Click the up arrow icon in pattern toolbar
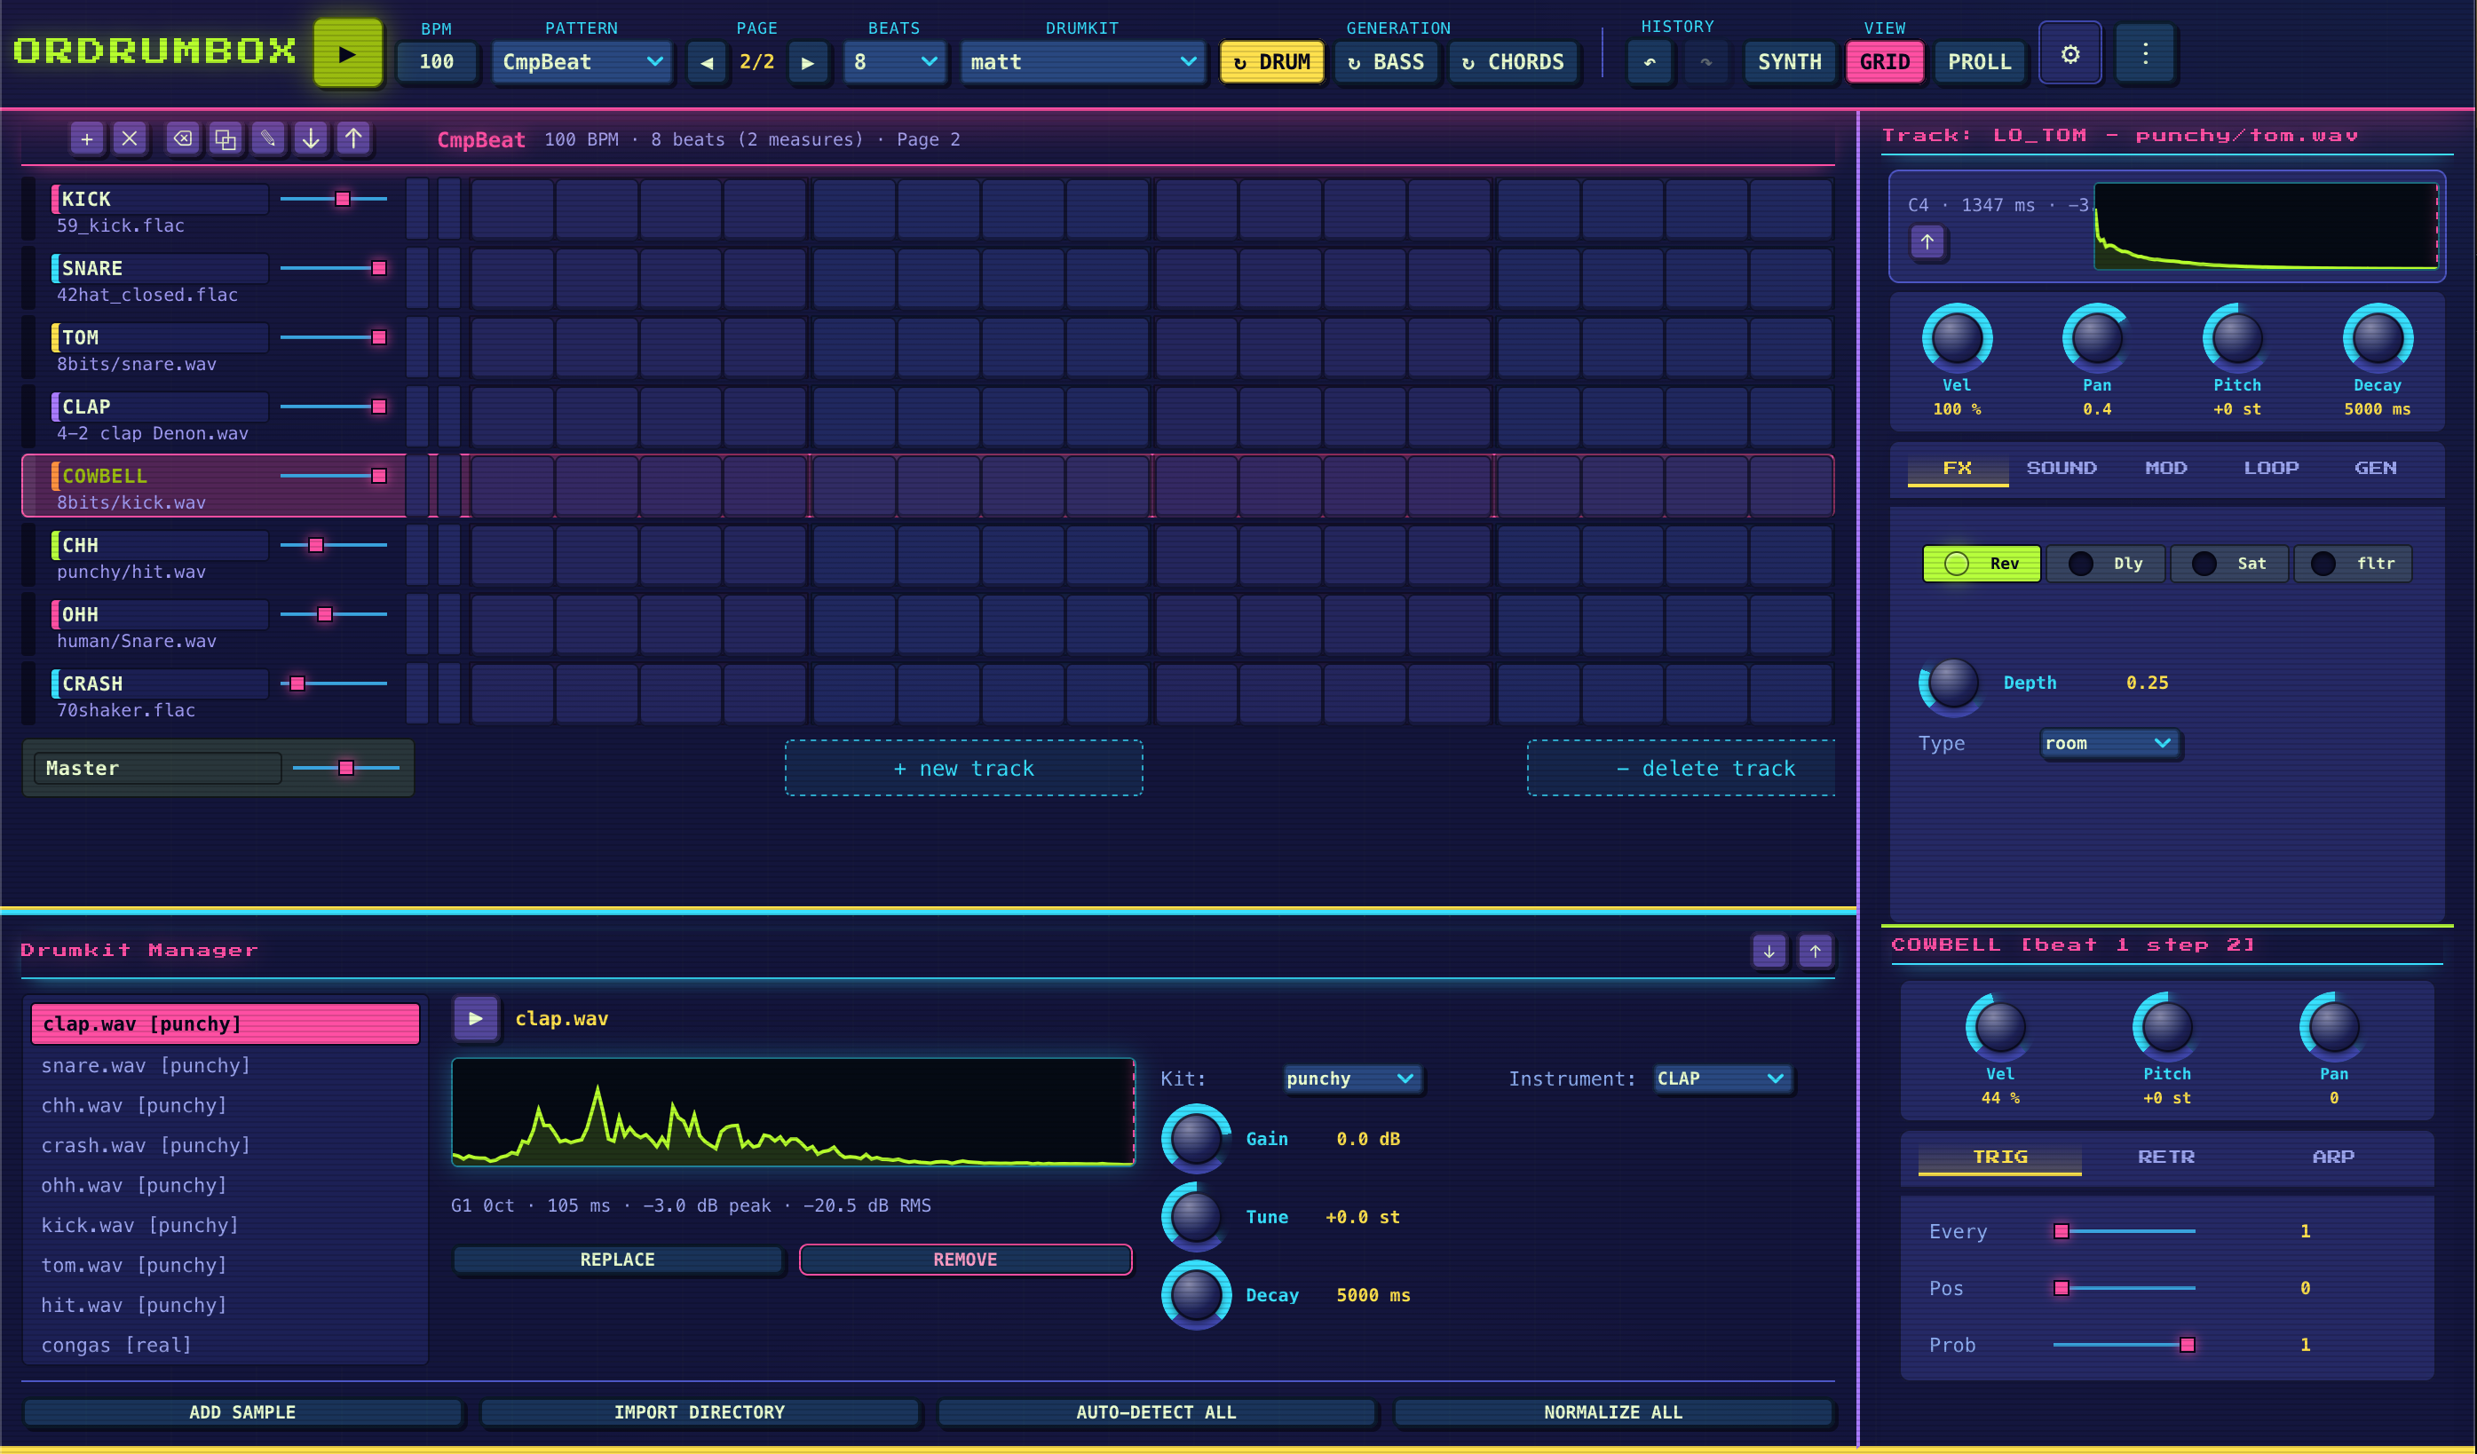 (352, 138)
